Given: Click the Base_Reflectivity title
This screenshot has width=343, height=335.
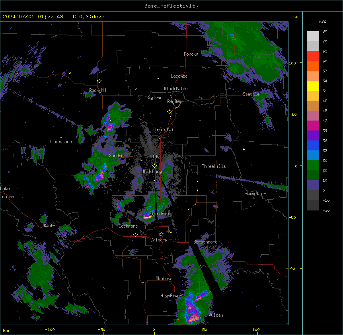Looking at the screenshot, I should [171, 6].
